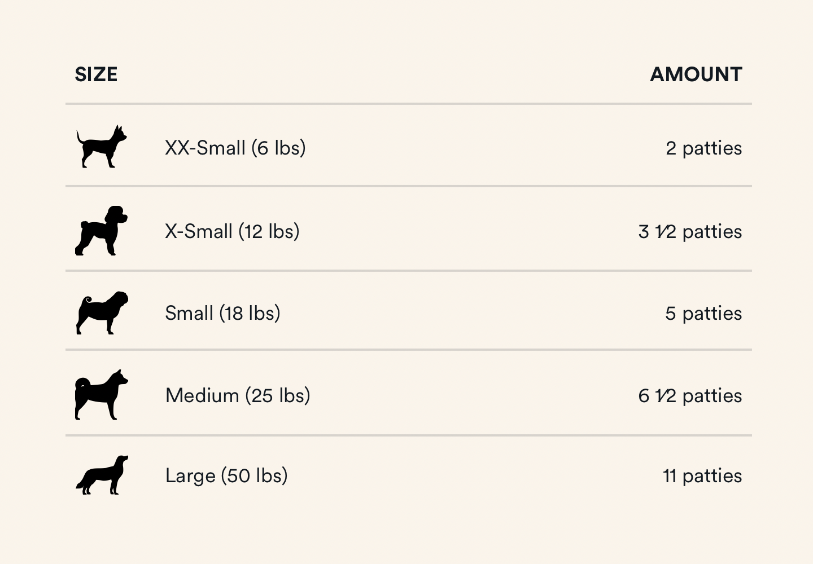Click the Small (18 lbs) label
Screen dimensions: 813x564
222,313
